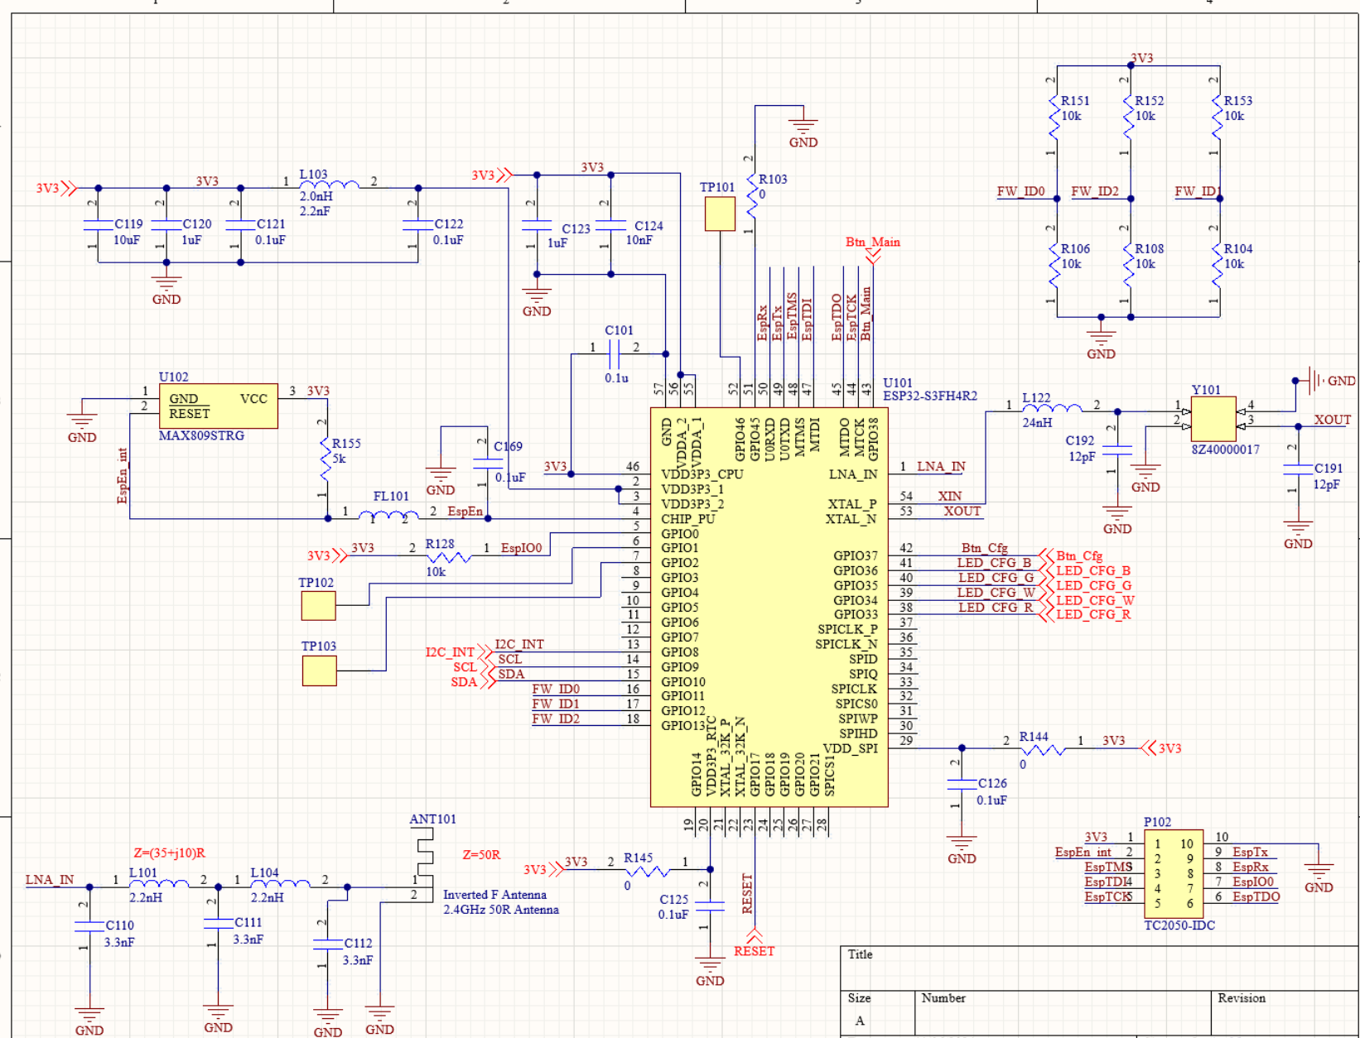
Task: Click the P102 debug connector symbol
Action: pos(1174,874)
